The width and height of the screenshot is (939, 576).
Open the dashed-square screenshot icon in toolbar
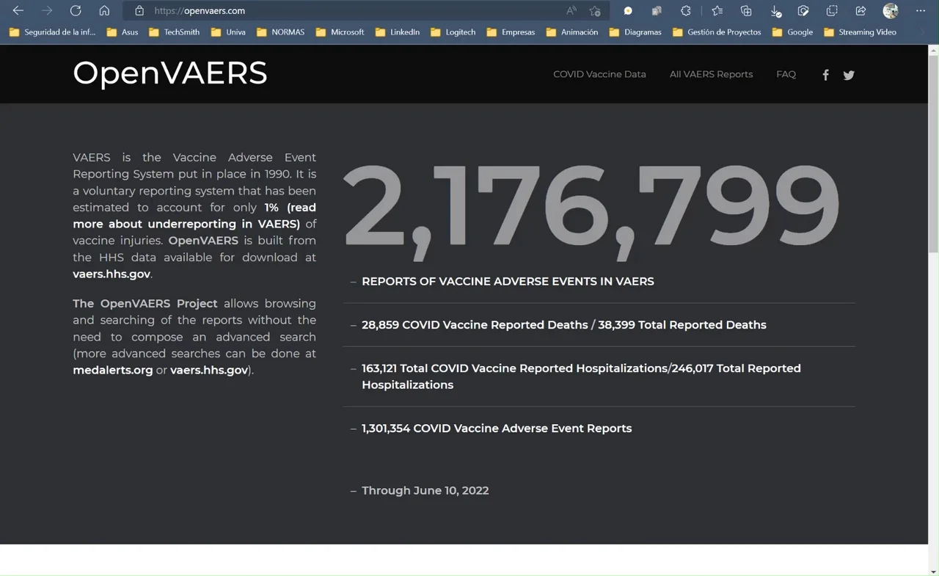[x=832, y=11]
